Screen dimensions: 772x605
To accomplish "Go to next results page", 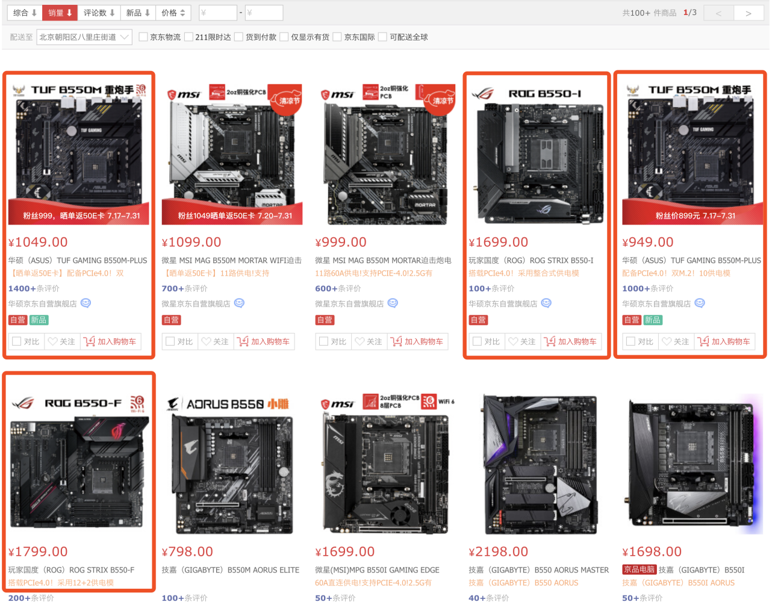I will click(x=749, y=13).
